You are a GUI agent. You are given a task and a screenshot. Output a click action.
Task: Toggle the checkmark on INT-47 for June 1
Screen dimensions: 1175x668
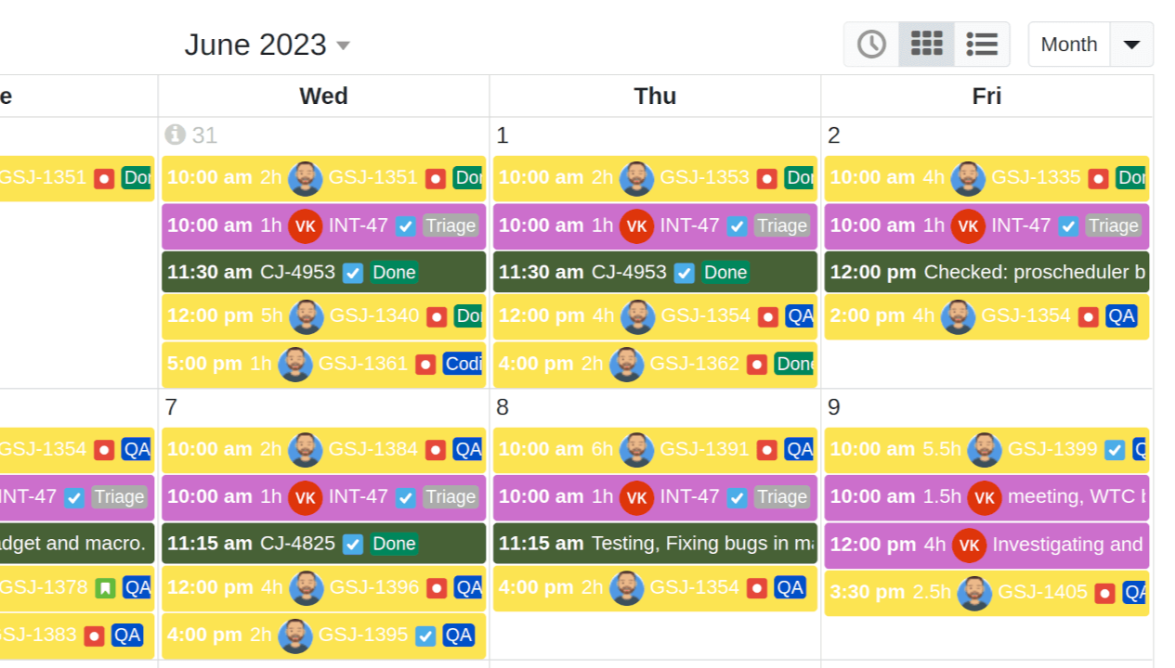[x=737, y=225]
